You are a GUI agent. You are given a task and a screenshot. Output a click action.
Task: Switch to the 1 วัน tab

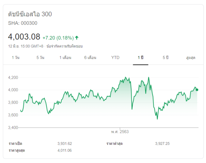pos(16,58)
